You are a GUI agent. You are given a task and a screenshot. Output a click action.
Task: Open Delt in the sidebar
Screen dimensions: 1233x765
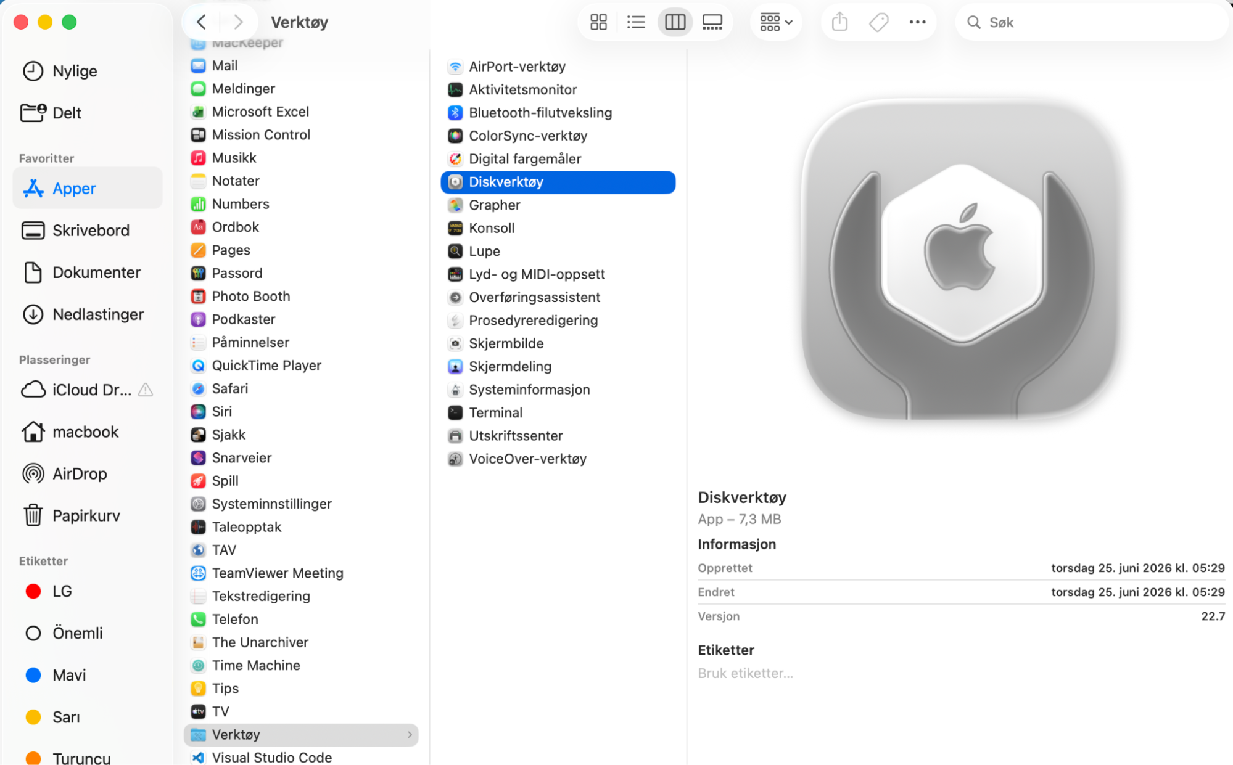[x=87, y=113]
